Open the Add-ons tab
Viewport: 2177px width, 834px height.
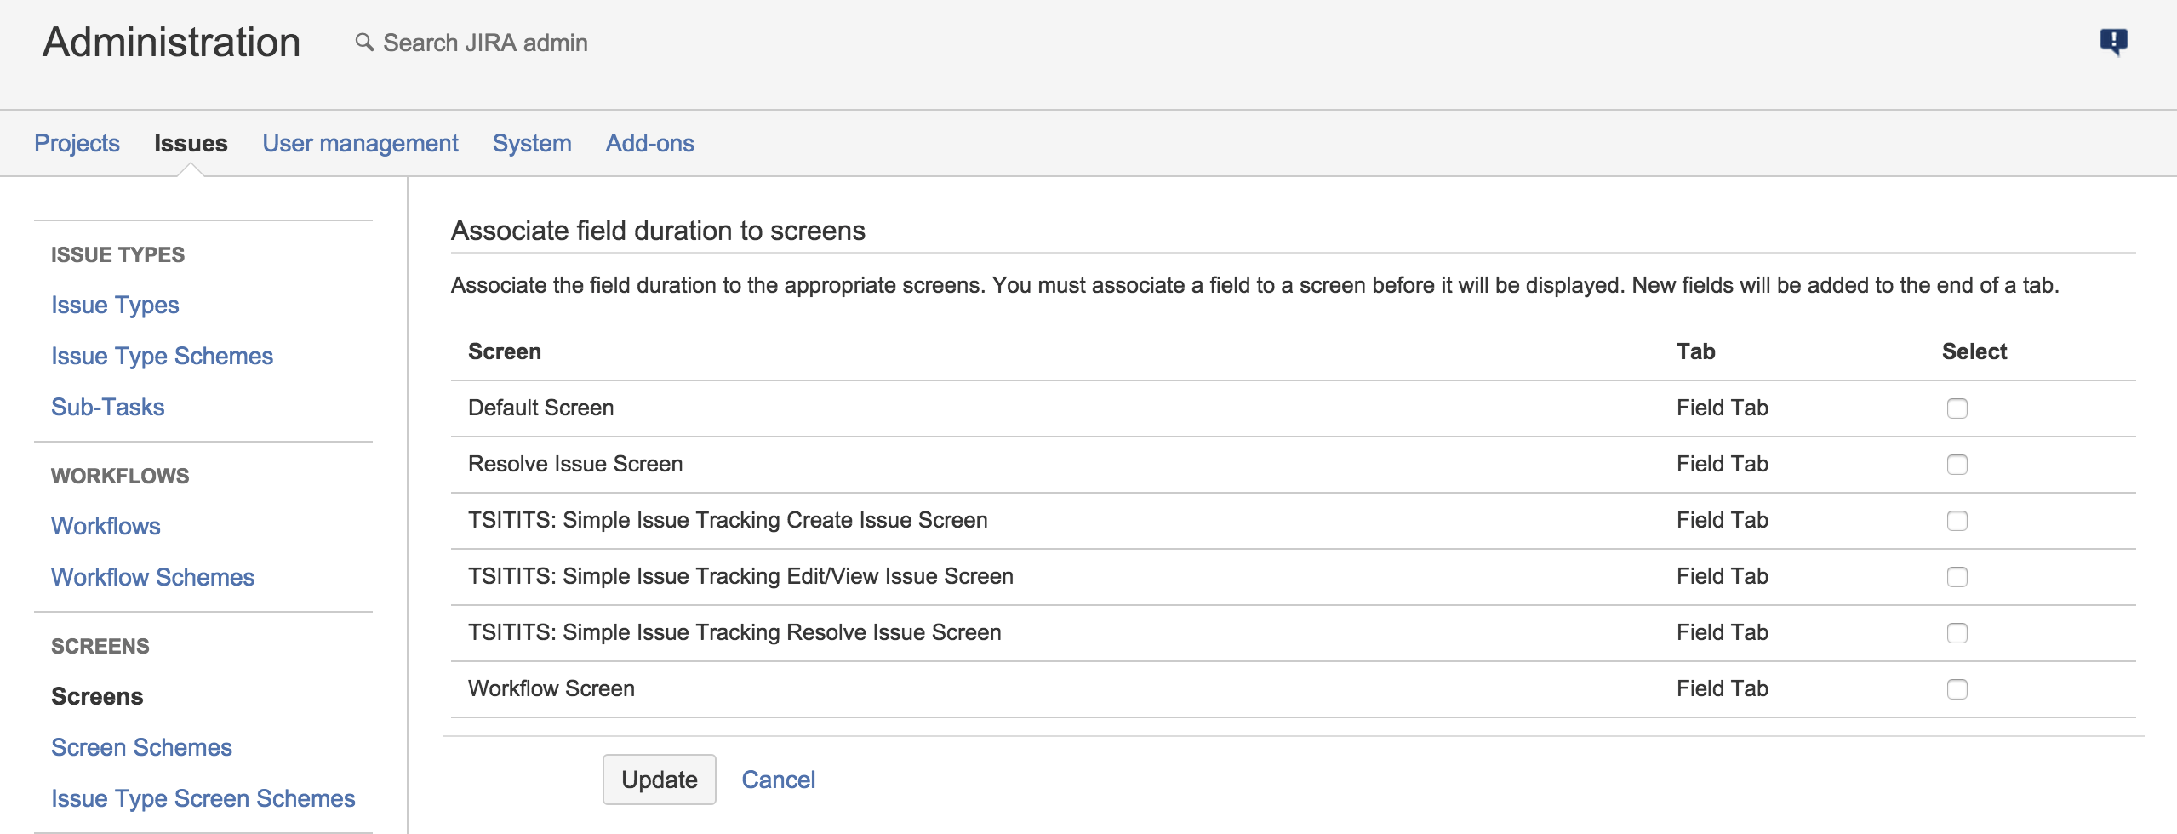pyautogui.click(x=649, y=143)
